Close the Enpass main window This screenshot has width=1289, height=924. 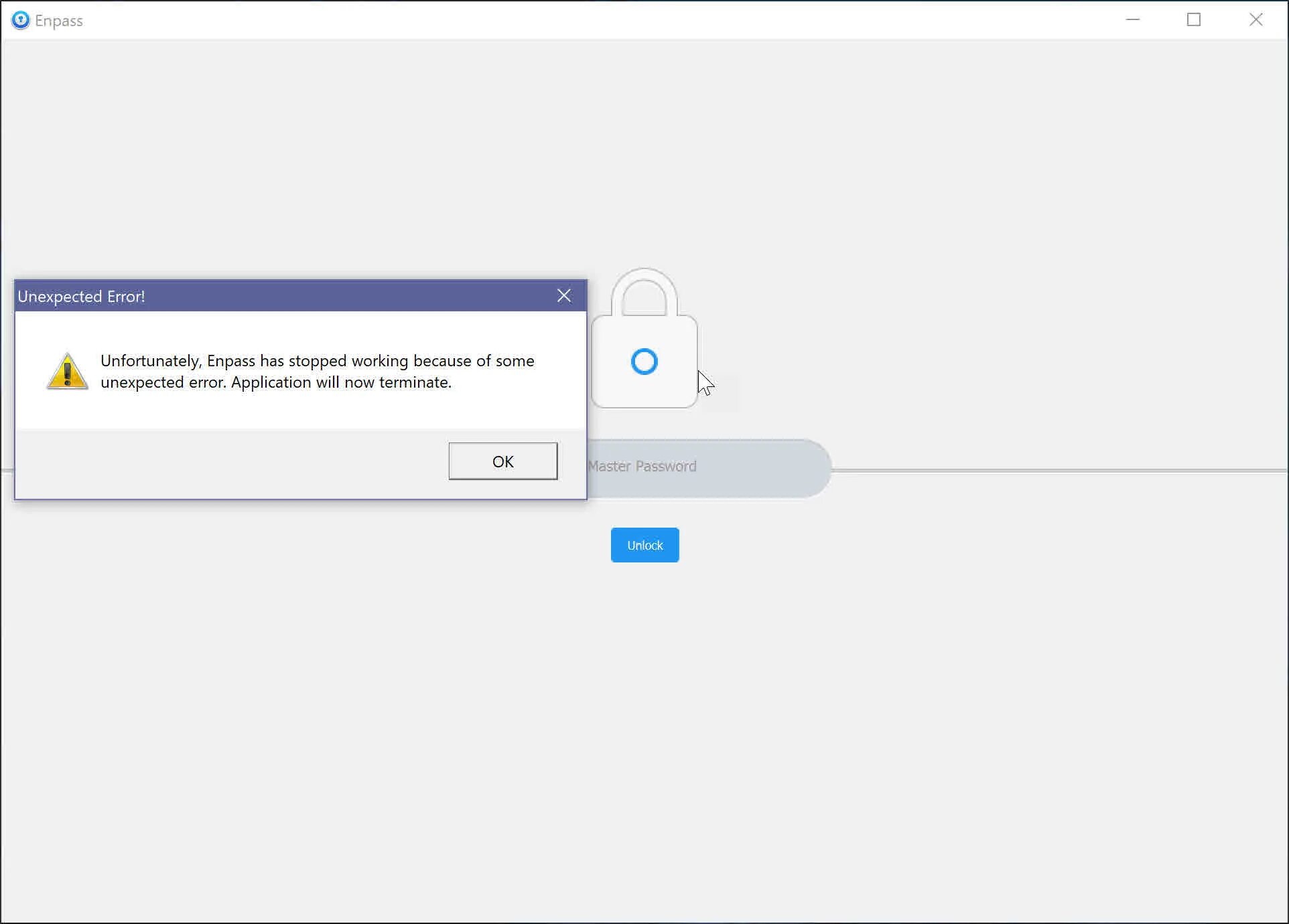pyautogui.click(x=1256, y=19)
